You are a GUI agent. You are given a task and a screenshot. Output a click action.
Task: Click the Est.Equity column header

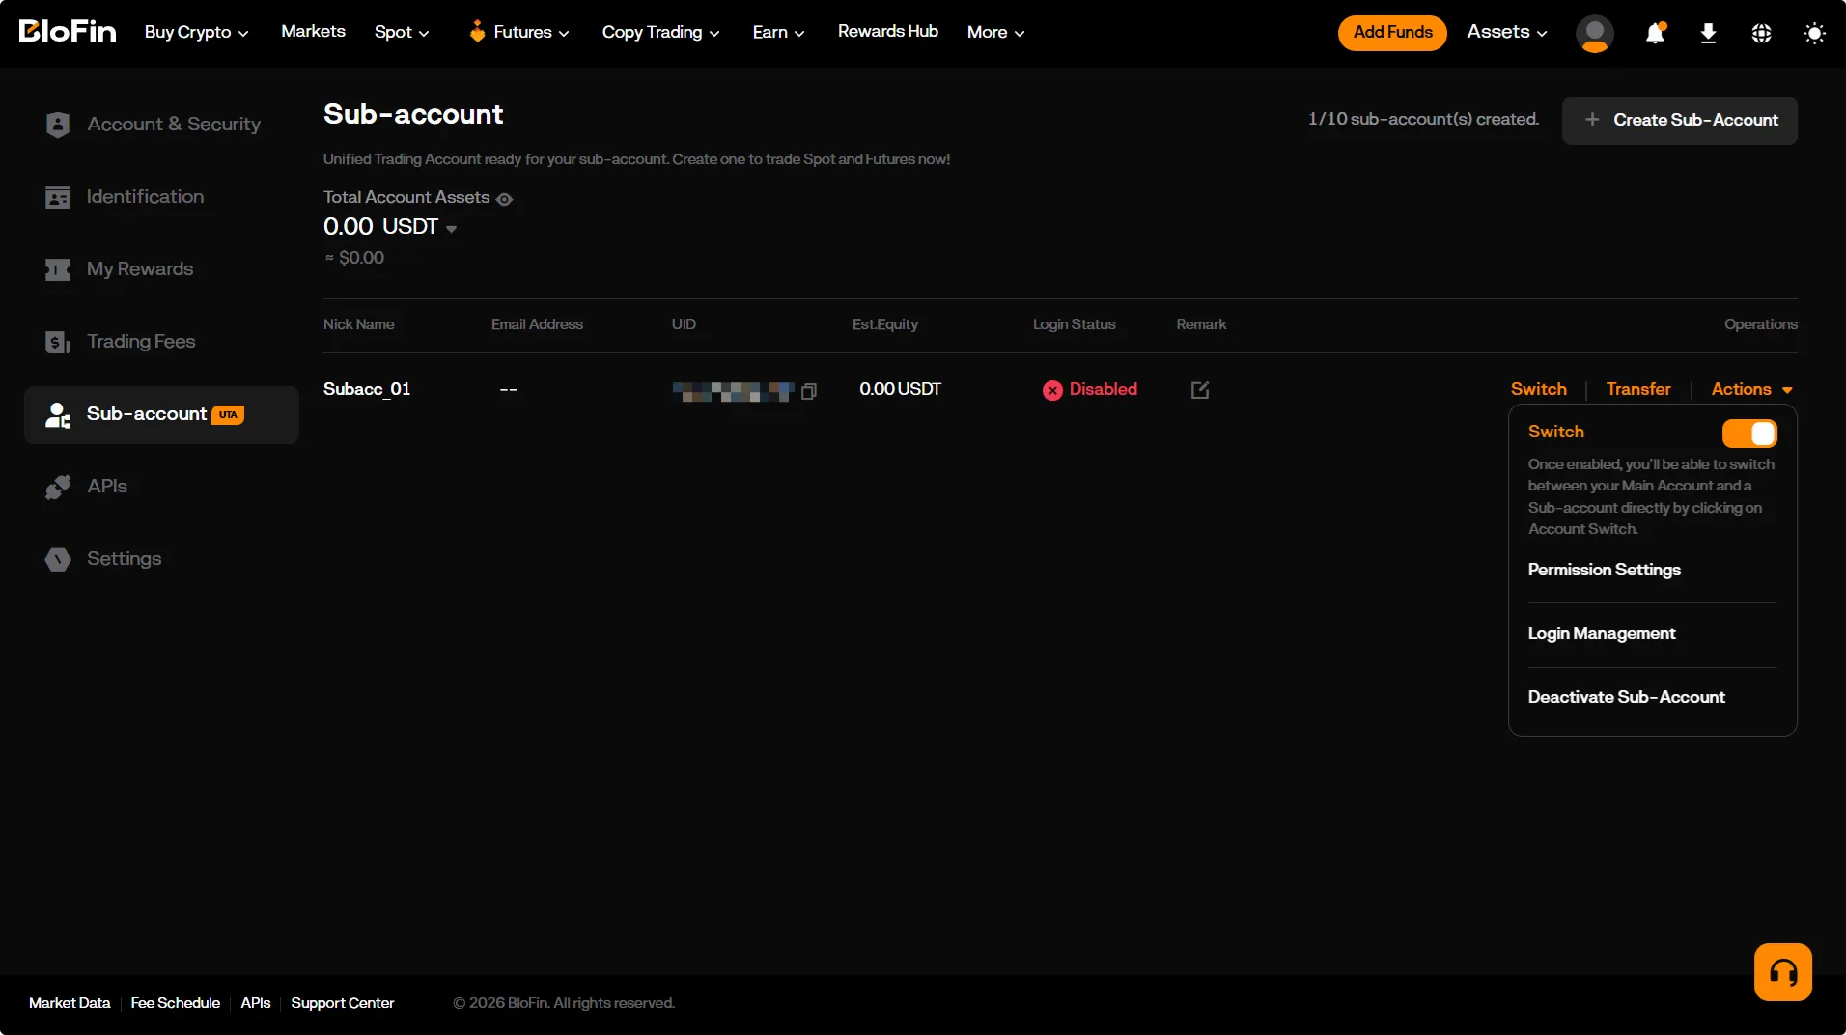(884, 324)
